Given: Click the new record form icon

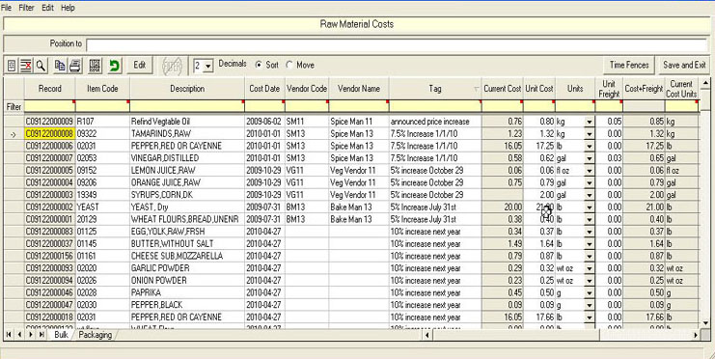Looking at the screenshot, I should pos(12,66).
